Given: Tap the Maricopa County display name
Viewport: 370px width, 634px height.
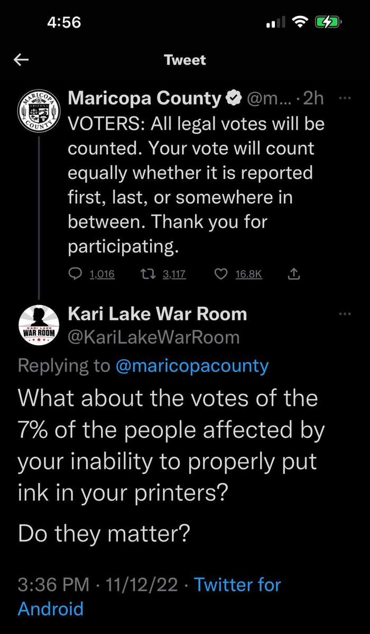Looking at the screenshot, I should point(144,98).
